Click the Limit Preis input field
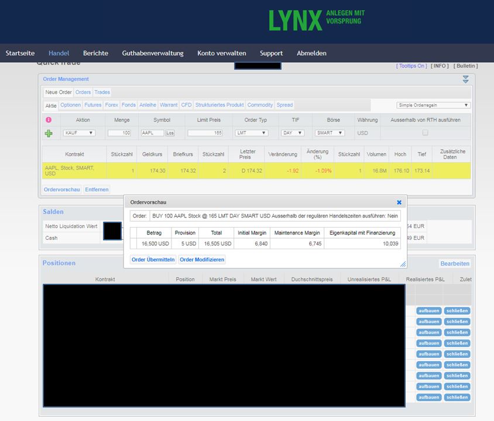494x421 pixels. [205, 133]
